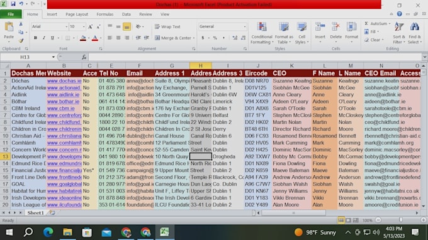Switch to the Page Layout tab
Viewport: 428px width, 240px height.
click(x=77, y=14)
